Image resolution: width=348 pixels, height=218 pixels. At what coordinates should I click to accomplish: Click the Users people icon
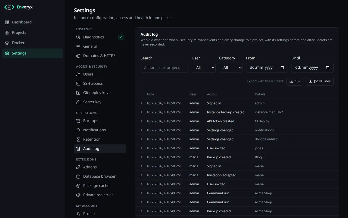pos(78,74)
